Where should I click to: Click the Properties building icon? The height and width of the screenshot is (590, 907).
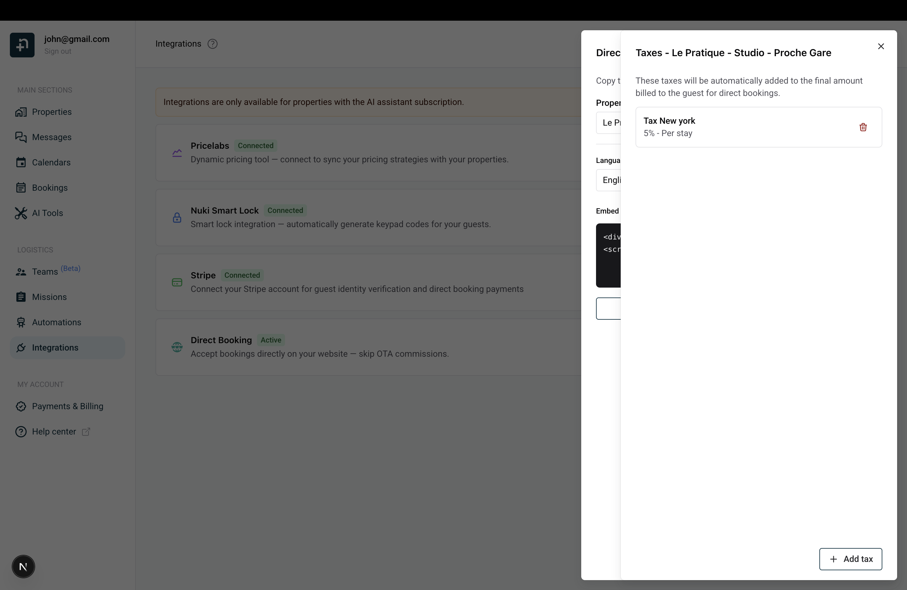[x=21, y=112]
